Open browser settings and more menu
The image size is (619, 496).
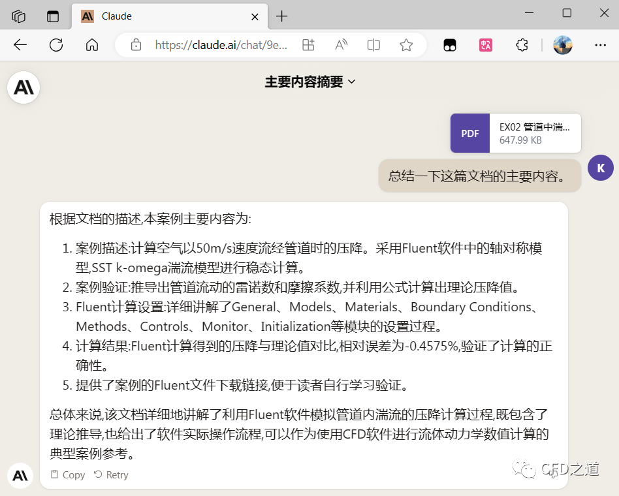tap(600, 45)
